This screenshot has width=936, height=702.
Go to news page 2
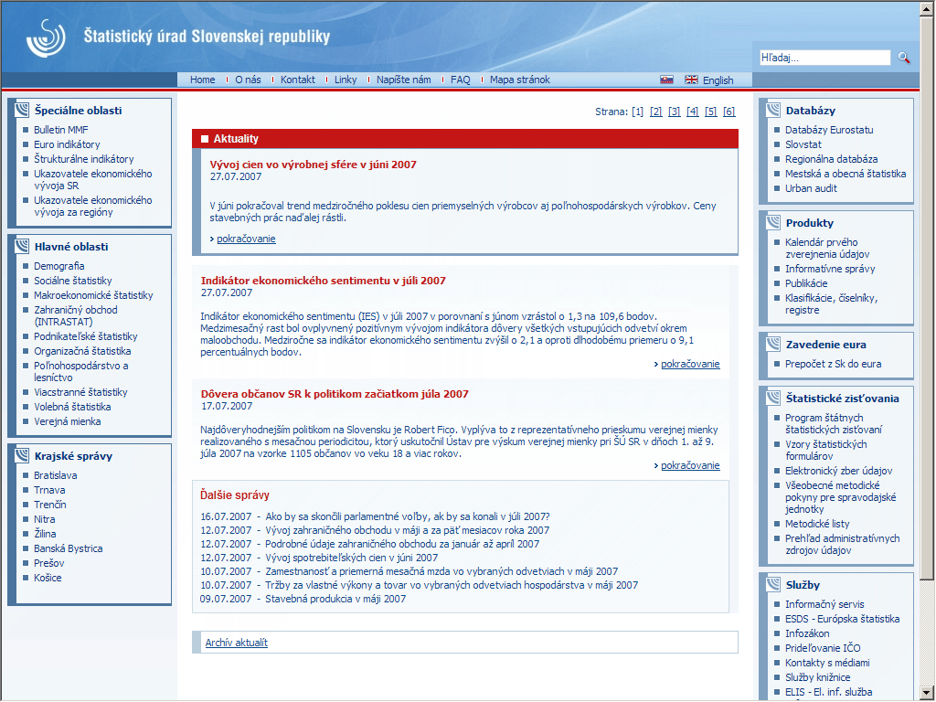656,112
